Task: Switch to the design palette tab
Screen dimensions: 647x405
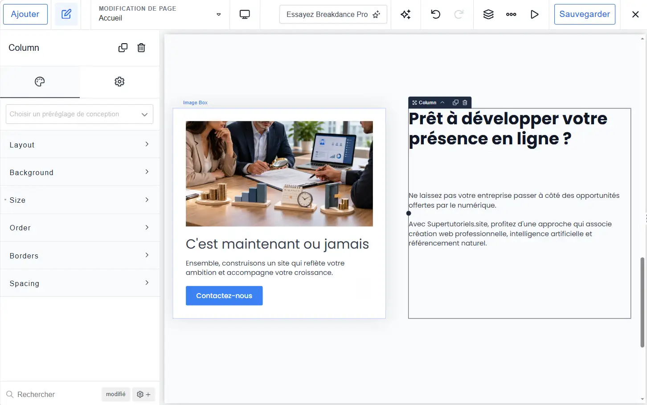Action: pos(40,82)
